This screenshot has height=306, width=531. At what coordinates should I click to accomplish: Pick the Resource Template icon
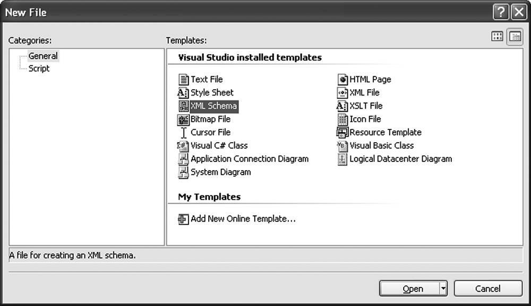tap(342, 133)
